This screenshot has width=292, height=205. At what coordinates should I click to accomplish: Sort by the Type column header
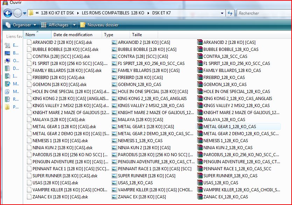click(x=116, y=35)
